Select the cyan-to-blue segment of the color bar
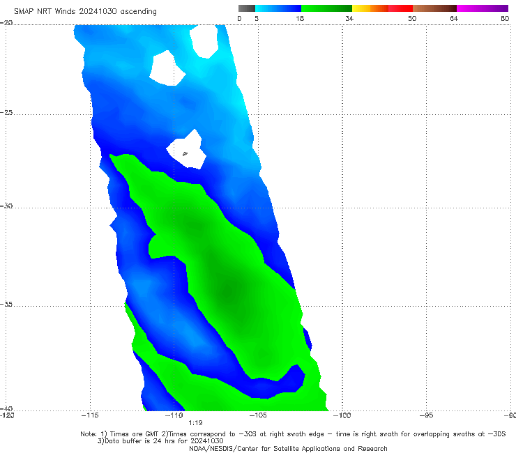Viewport: 516px width, 453px height. (278, 8)
